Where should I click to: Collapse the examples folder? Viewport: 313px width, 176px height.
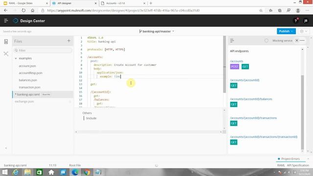click(x=16, y=59)
